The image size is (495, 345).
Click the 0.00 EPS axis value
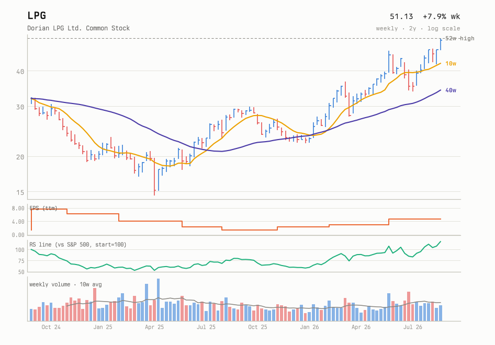pos(18,235)
